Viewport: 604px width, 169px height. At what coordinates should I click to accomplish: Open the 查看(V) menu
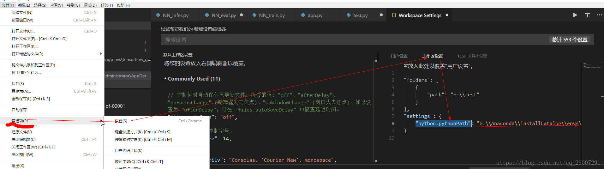tap(57, 5)
